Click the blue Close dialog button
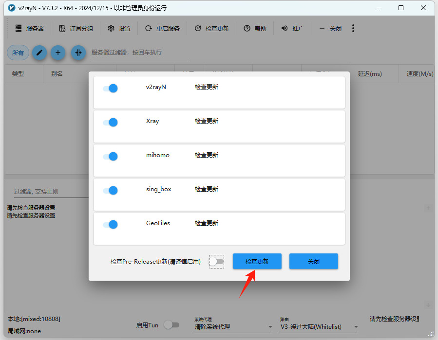 click(x=313, y=261)
